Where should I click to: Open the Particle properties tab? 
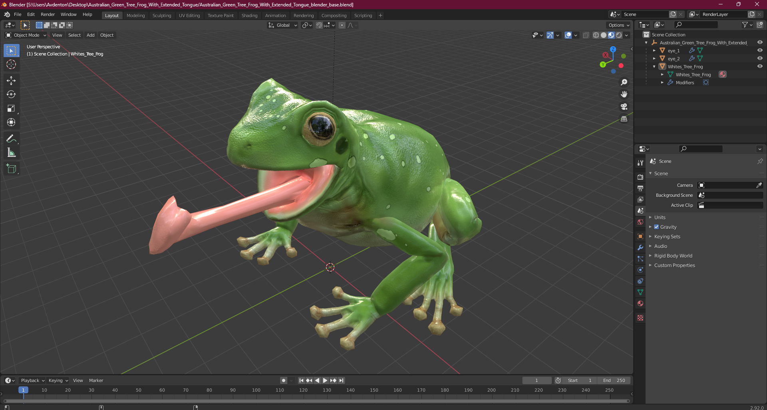(640, 259)
